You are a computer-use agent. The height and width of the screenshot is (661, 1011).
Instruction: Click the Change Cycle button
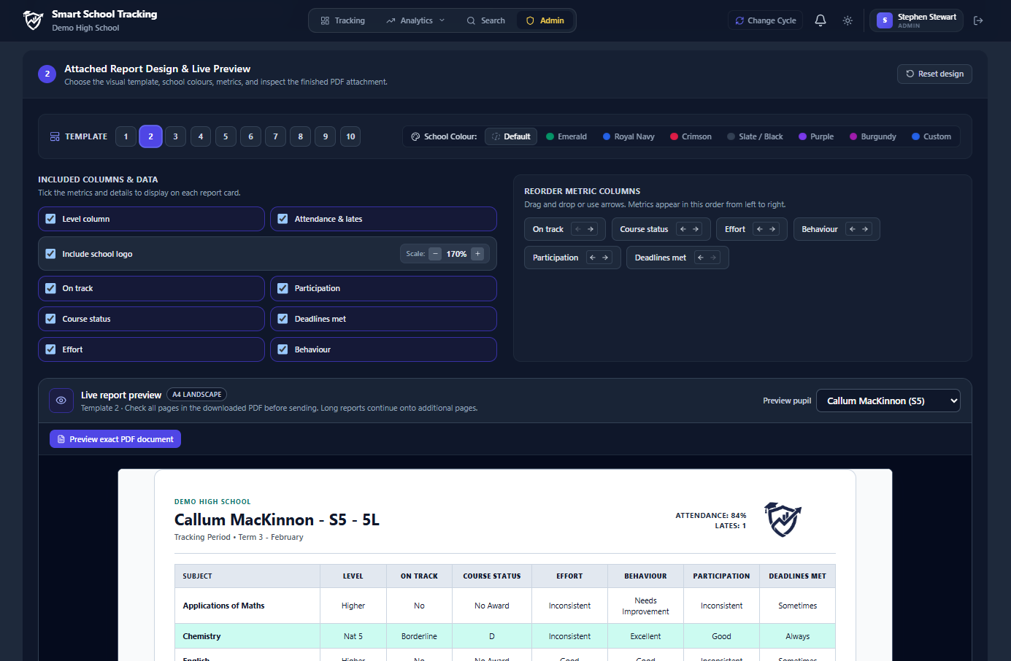(x=765, y=20)
